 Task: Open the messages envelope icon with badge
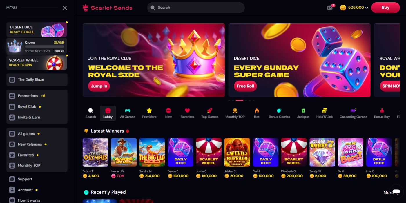click(330, 8)
